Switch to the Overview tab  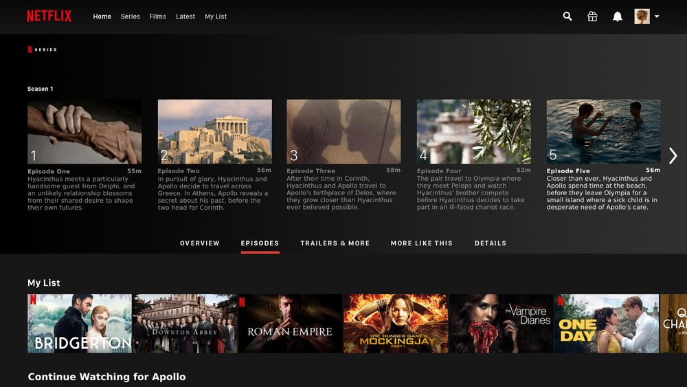200,243
